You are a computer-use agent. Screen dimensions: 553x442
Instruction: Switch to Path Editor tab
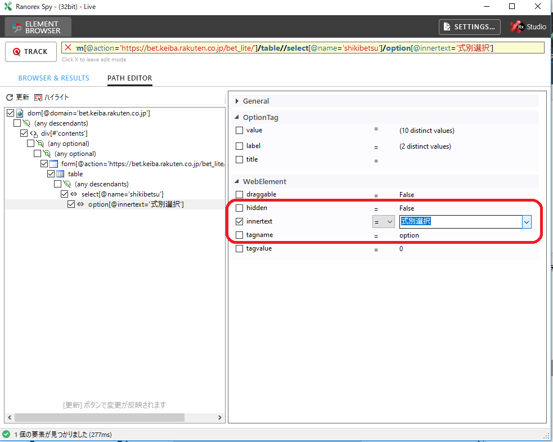click(130, 78)
